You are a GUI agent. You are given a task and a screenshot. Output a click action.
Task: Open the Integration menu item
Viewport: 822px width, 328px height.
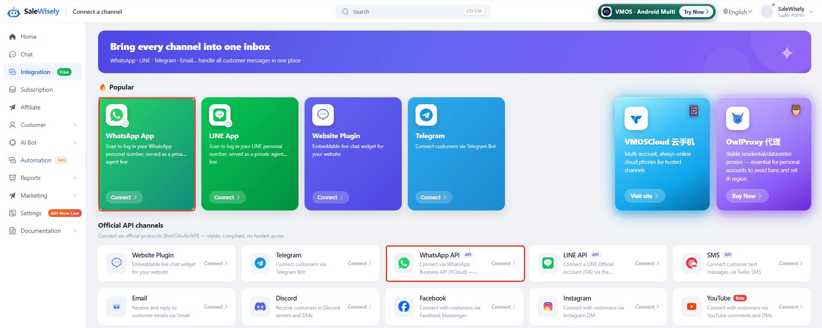coord(43,72)
